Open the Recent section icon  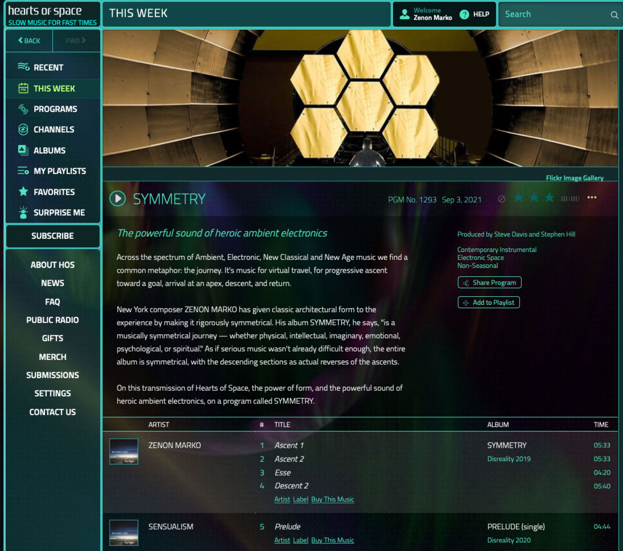tap(24, 67)
